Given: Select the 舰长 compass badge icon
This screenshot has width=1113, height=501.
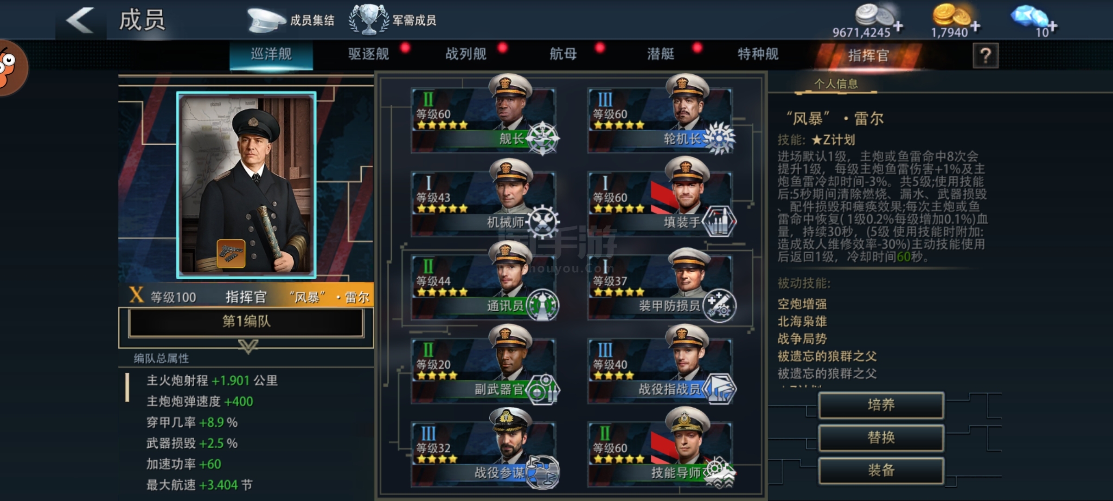Looking at the screenshot, I should (x=542, y=138).
